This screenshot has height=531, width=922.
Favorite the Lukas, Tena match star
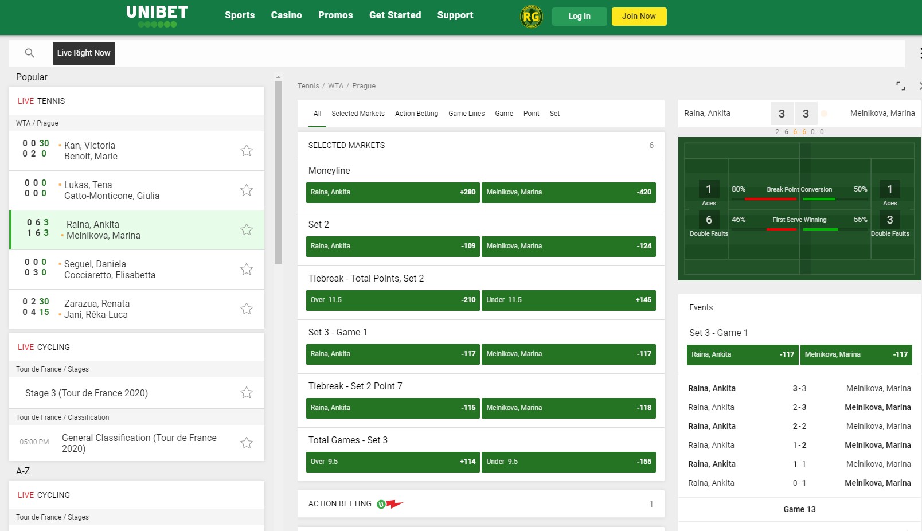[x=247, y=190]
